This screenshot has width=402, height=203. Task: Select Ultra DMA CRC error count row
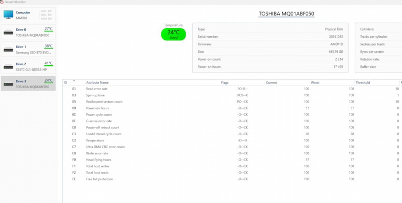(232, 147)
